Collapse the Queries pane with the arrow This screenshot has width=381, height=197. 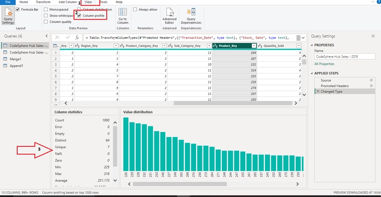tap(47, 36)
